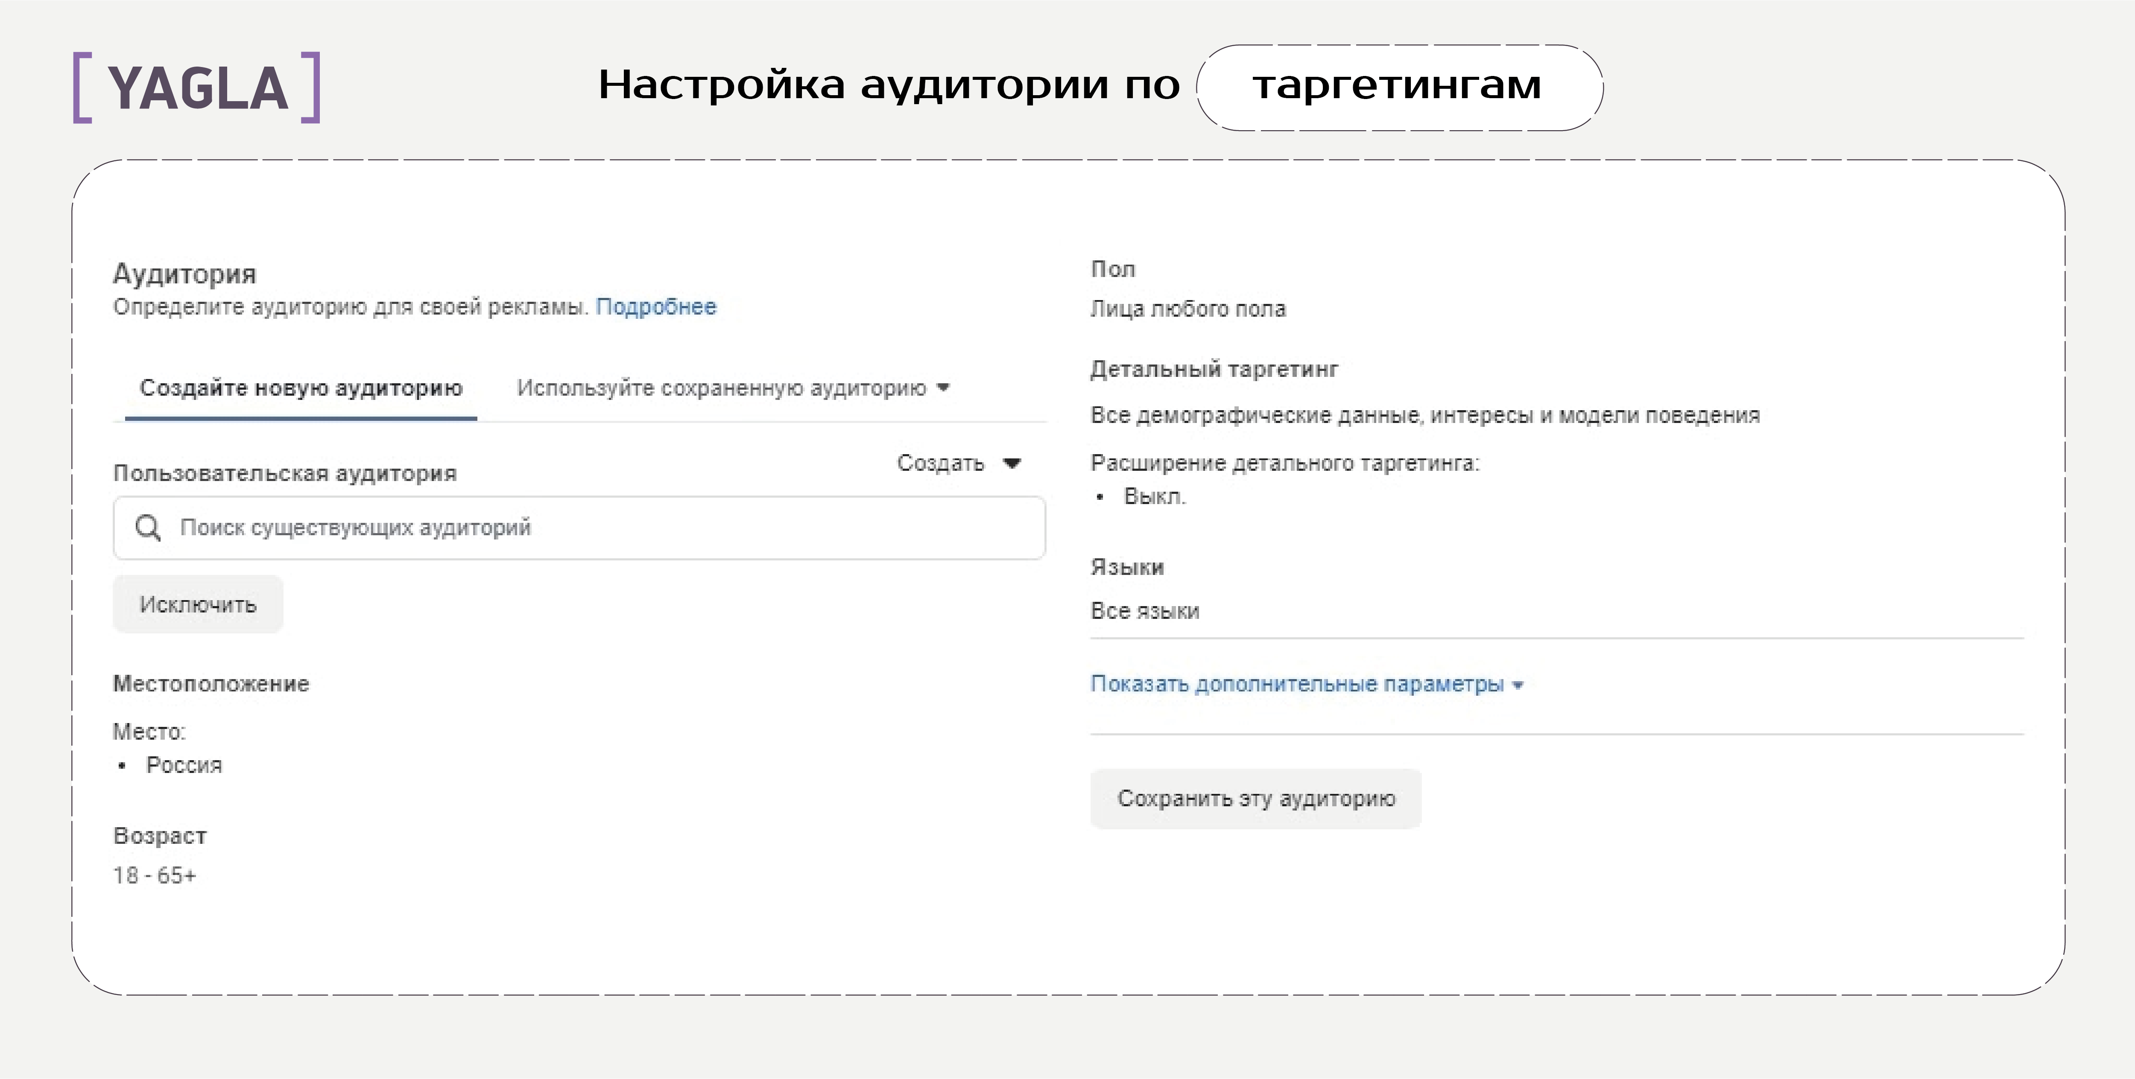Click the Поиск существующих аудиторий field
The image size is (2135, 1079).
[x=579, y=528]
